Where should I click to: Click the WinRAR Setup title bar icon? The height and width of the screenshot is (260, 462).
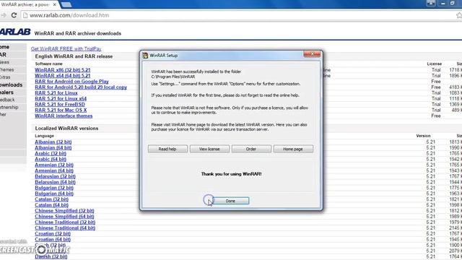click(145, 56)
